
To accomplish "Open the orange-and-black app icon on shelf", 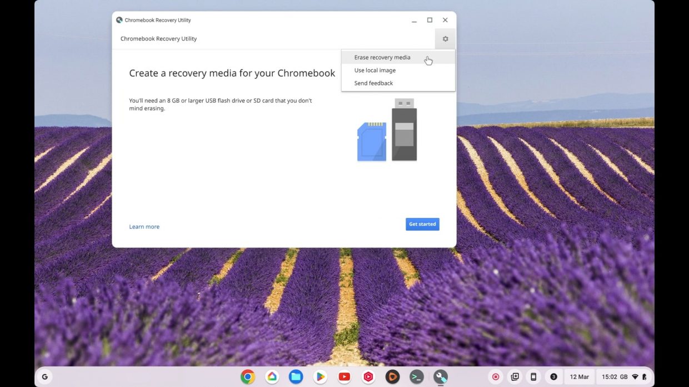I will (x=392, y=377).
